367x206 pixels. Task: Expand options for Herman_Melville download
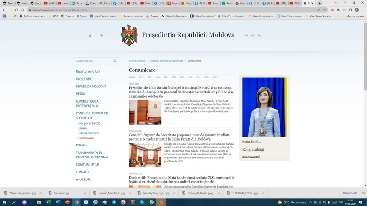coord(130,193)
